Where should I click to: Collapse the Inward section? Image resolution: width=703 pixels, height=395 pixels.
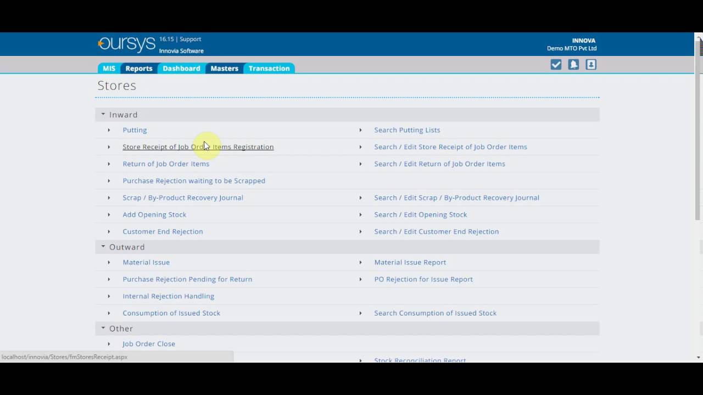103,115
